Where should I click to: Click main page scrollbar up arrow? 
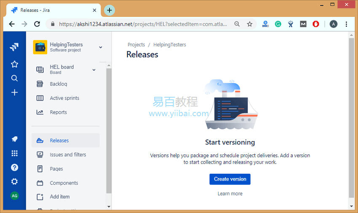point(351,35)
